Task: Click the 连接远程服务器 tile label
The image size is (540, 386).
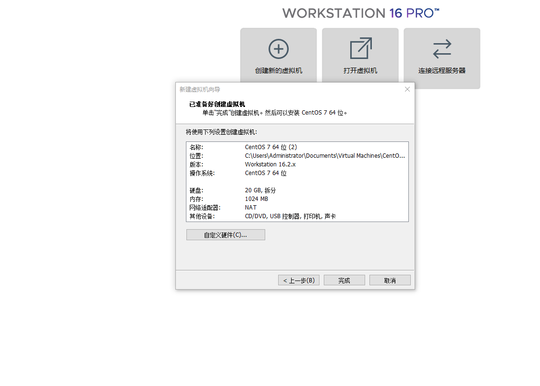Action: [442, 70]
